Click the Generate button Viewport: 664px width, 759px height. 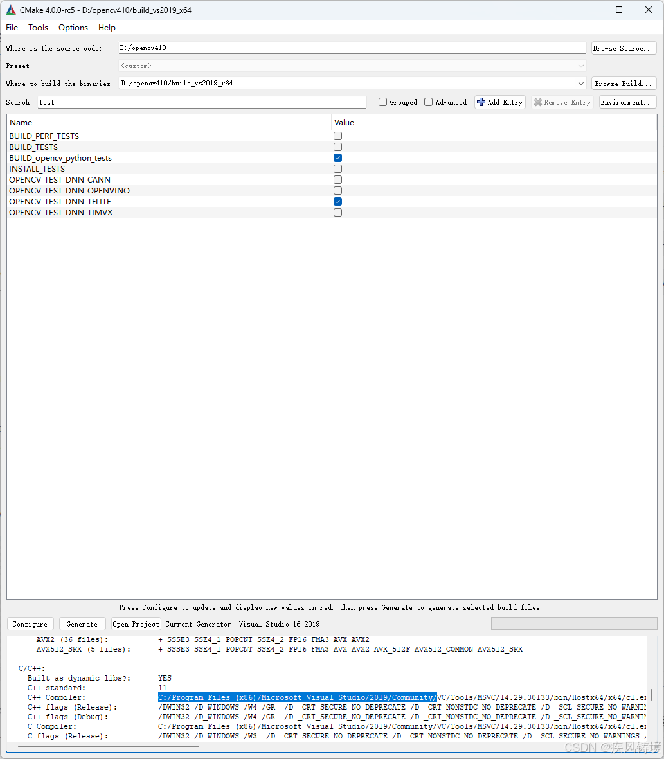[82, 624]
